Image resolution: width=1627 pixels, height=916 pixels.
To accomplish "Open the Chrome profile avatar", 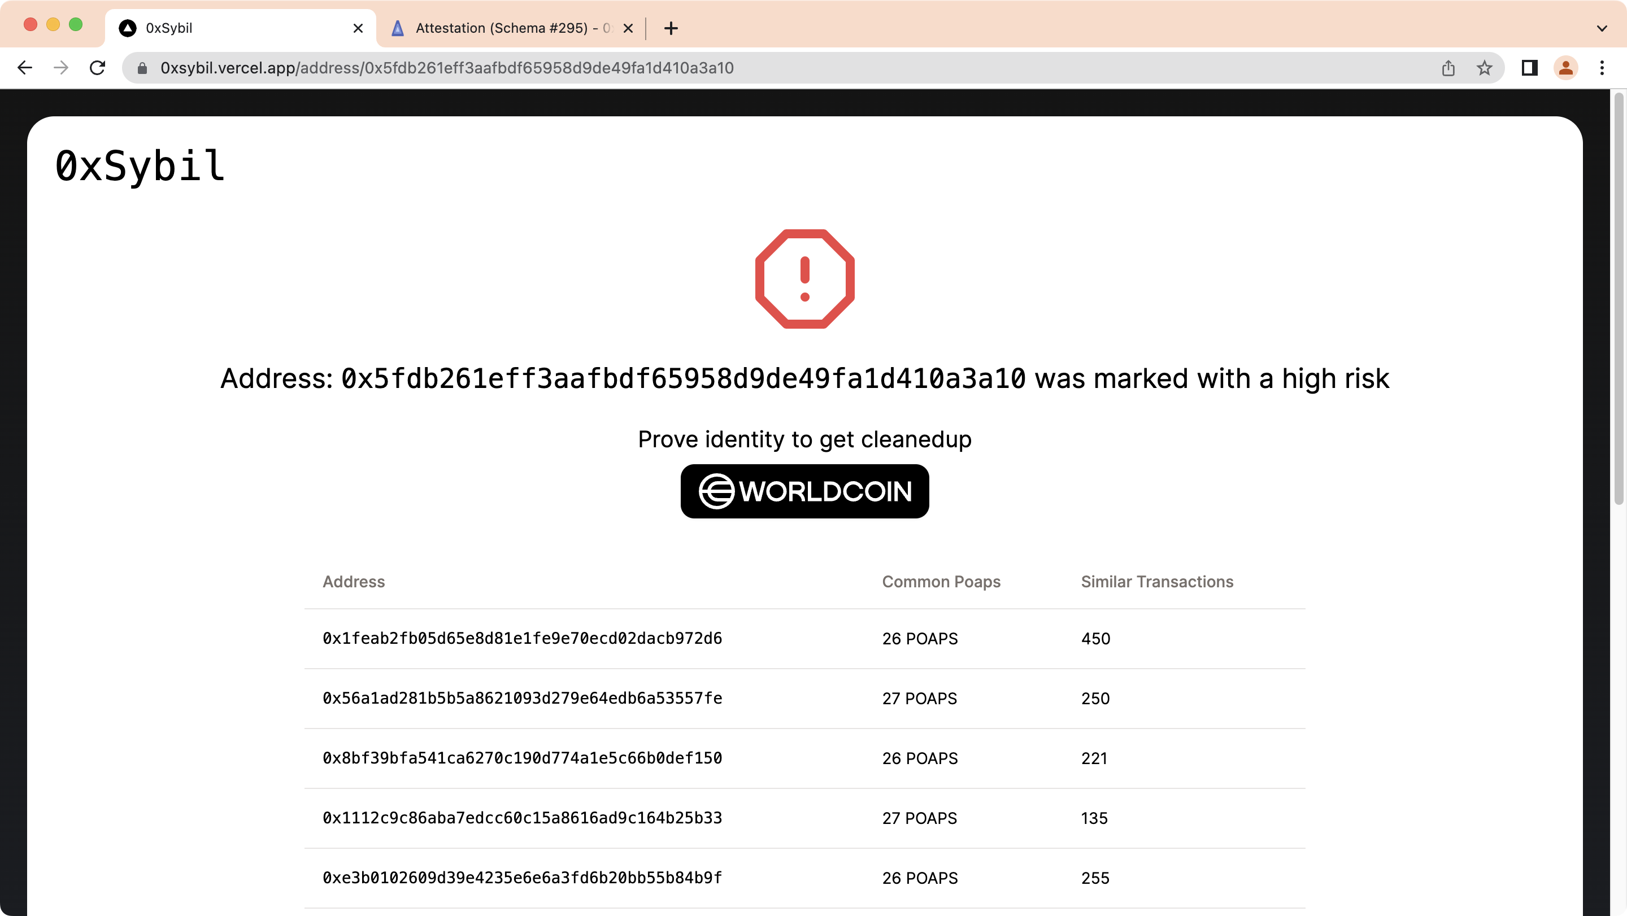I will [x=1565, y=68].
